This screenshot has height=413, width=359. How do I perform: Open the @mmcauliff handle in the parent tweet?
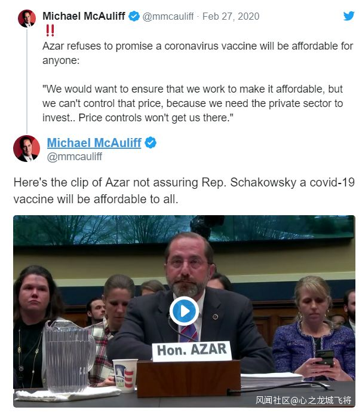pyautogui.click(x=168, y=16)
